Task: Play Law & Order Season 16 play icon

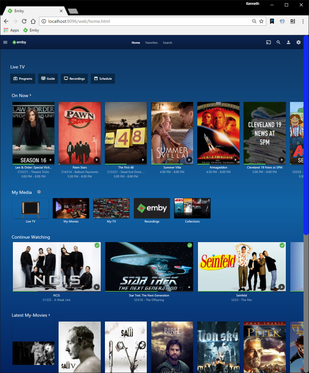Action: pos(51,159)
